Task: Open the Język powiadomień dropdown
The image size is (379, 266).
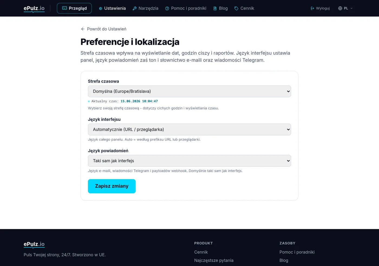Action: click(190, 161)
